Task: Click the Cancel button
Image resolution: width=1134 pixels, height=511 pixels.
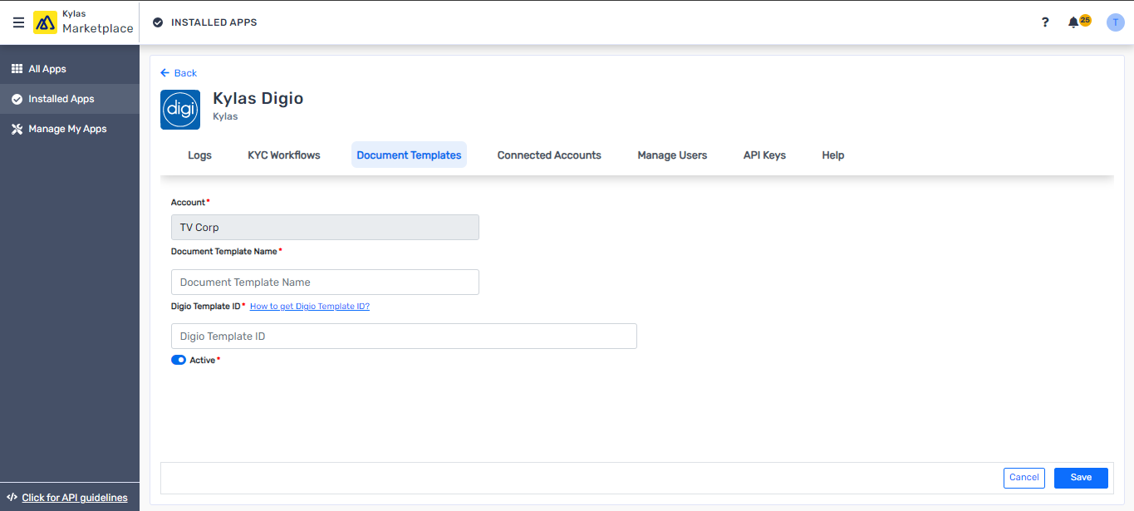Action: tap(1024, 477)
